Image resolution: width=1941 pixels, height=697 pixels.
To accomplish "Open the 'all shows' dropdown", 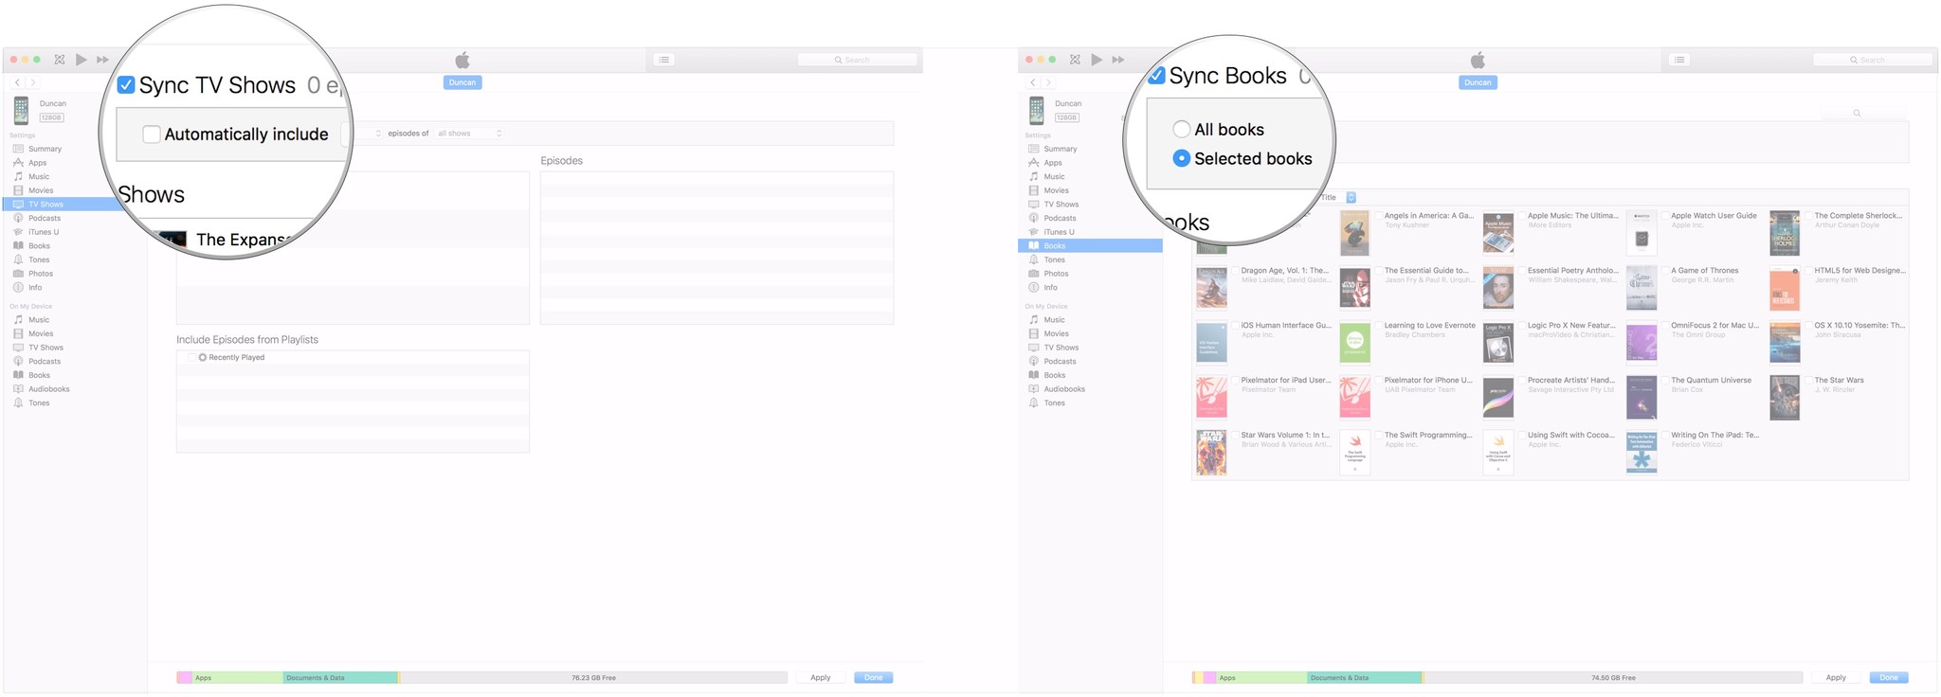I will [469, 134].
